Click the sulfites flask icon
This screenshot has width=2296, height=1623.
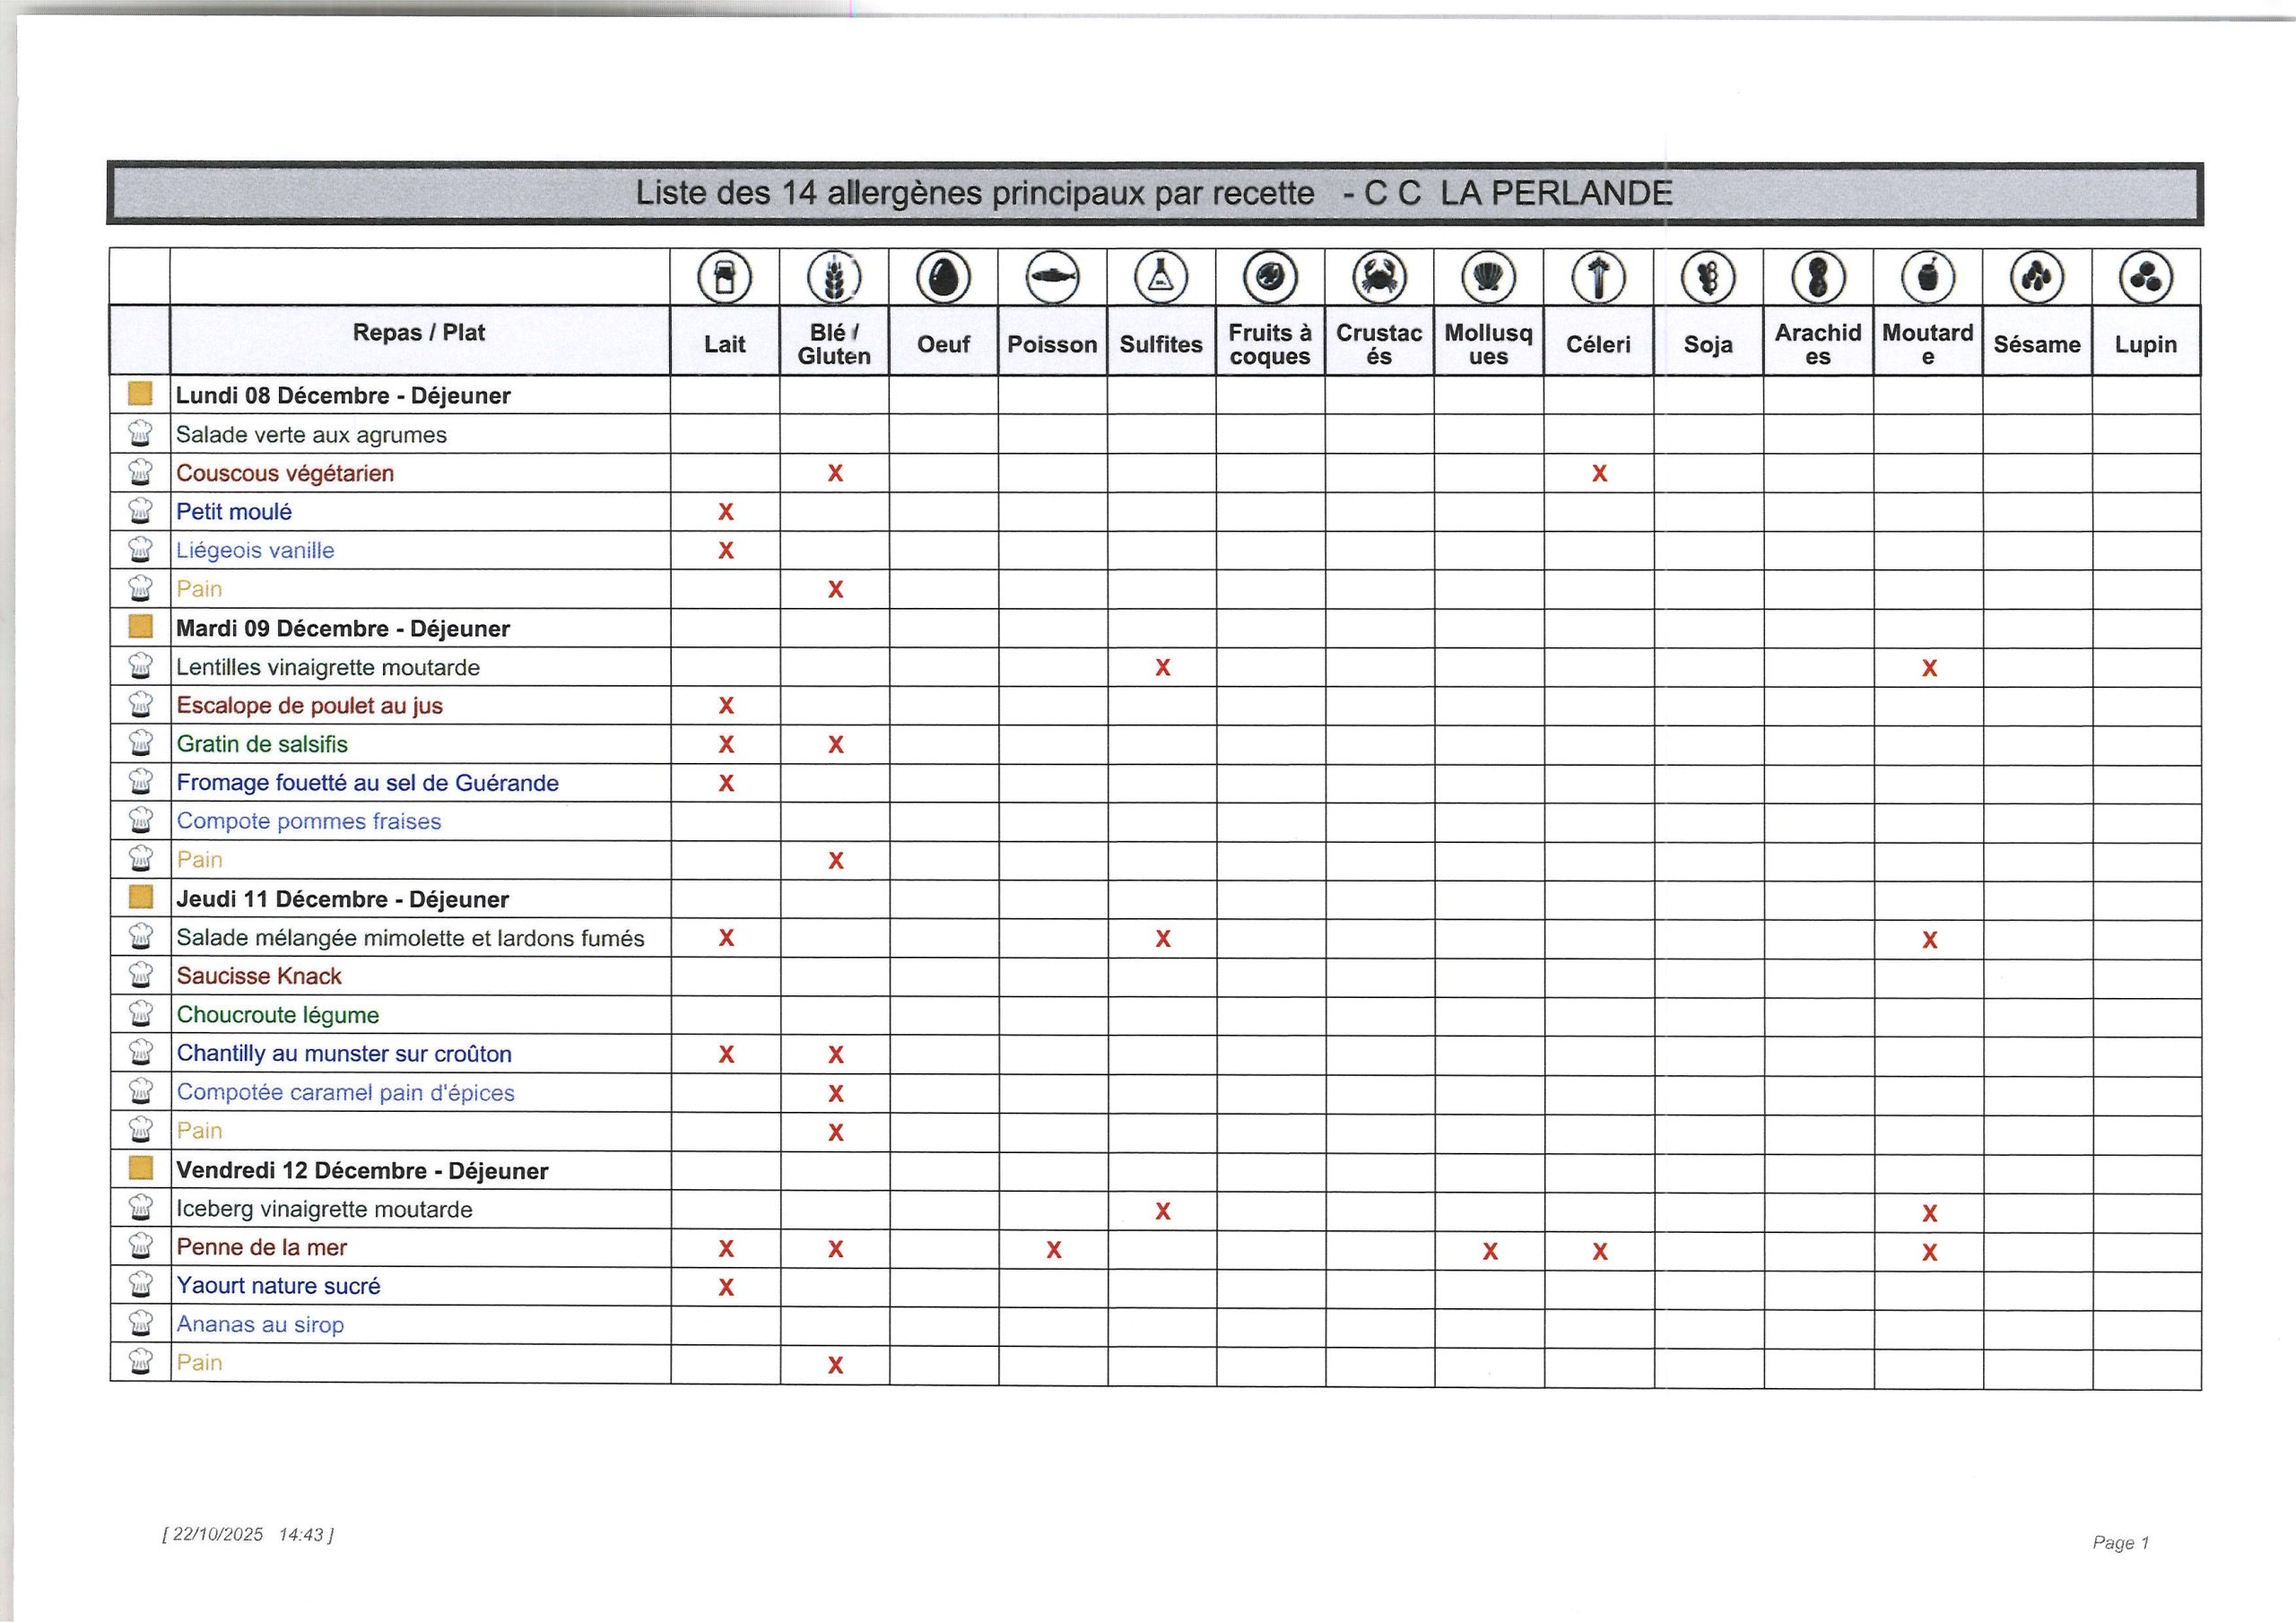(1161, 277)
